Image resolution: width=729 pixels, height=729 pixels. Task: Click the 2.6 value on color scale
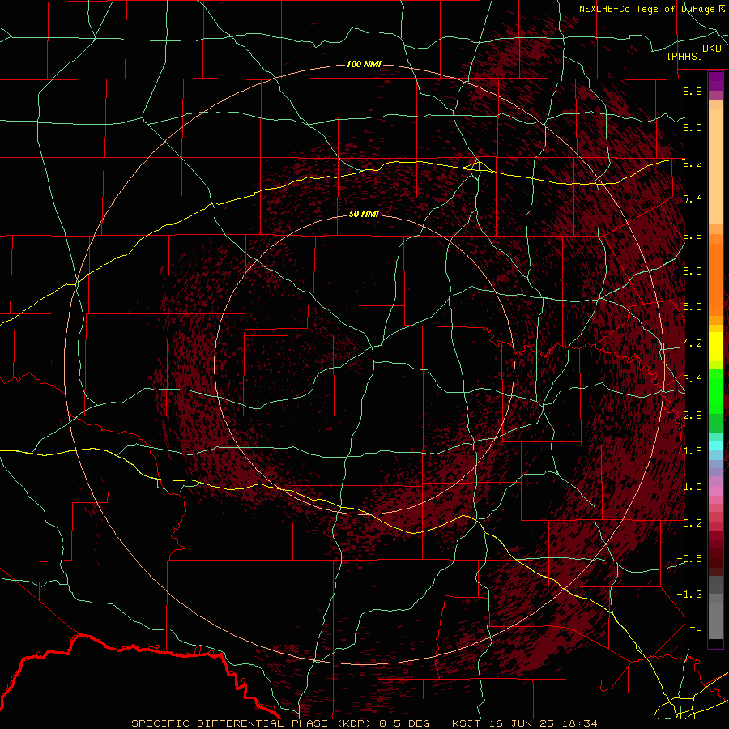click(693, 415)
